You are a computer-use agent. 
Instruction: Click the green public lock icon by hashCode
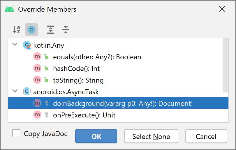(46, 68)
